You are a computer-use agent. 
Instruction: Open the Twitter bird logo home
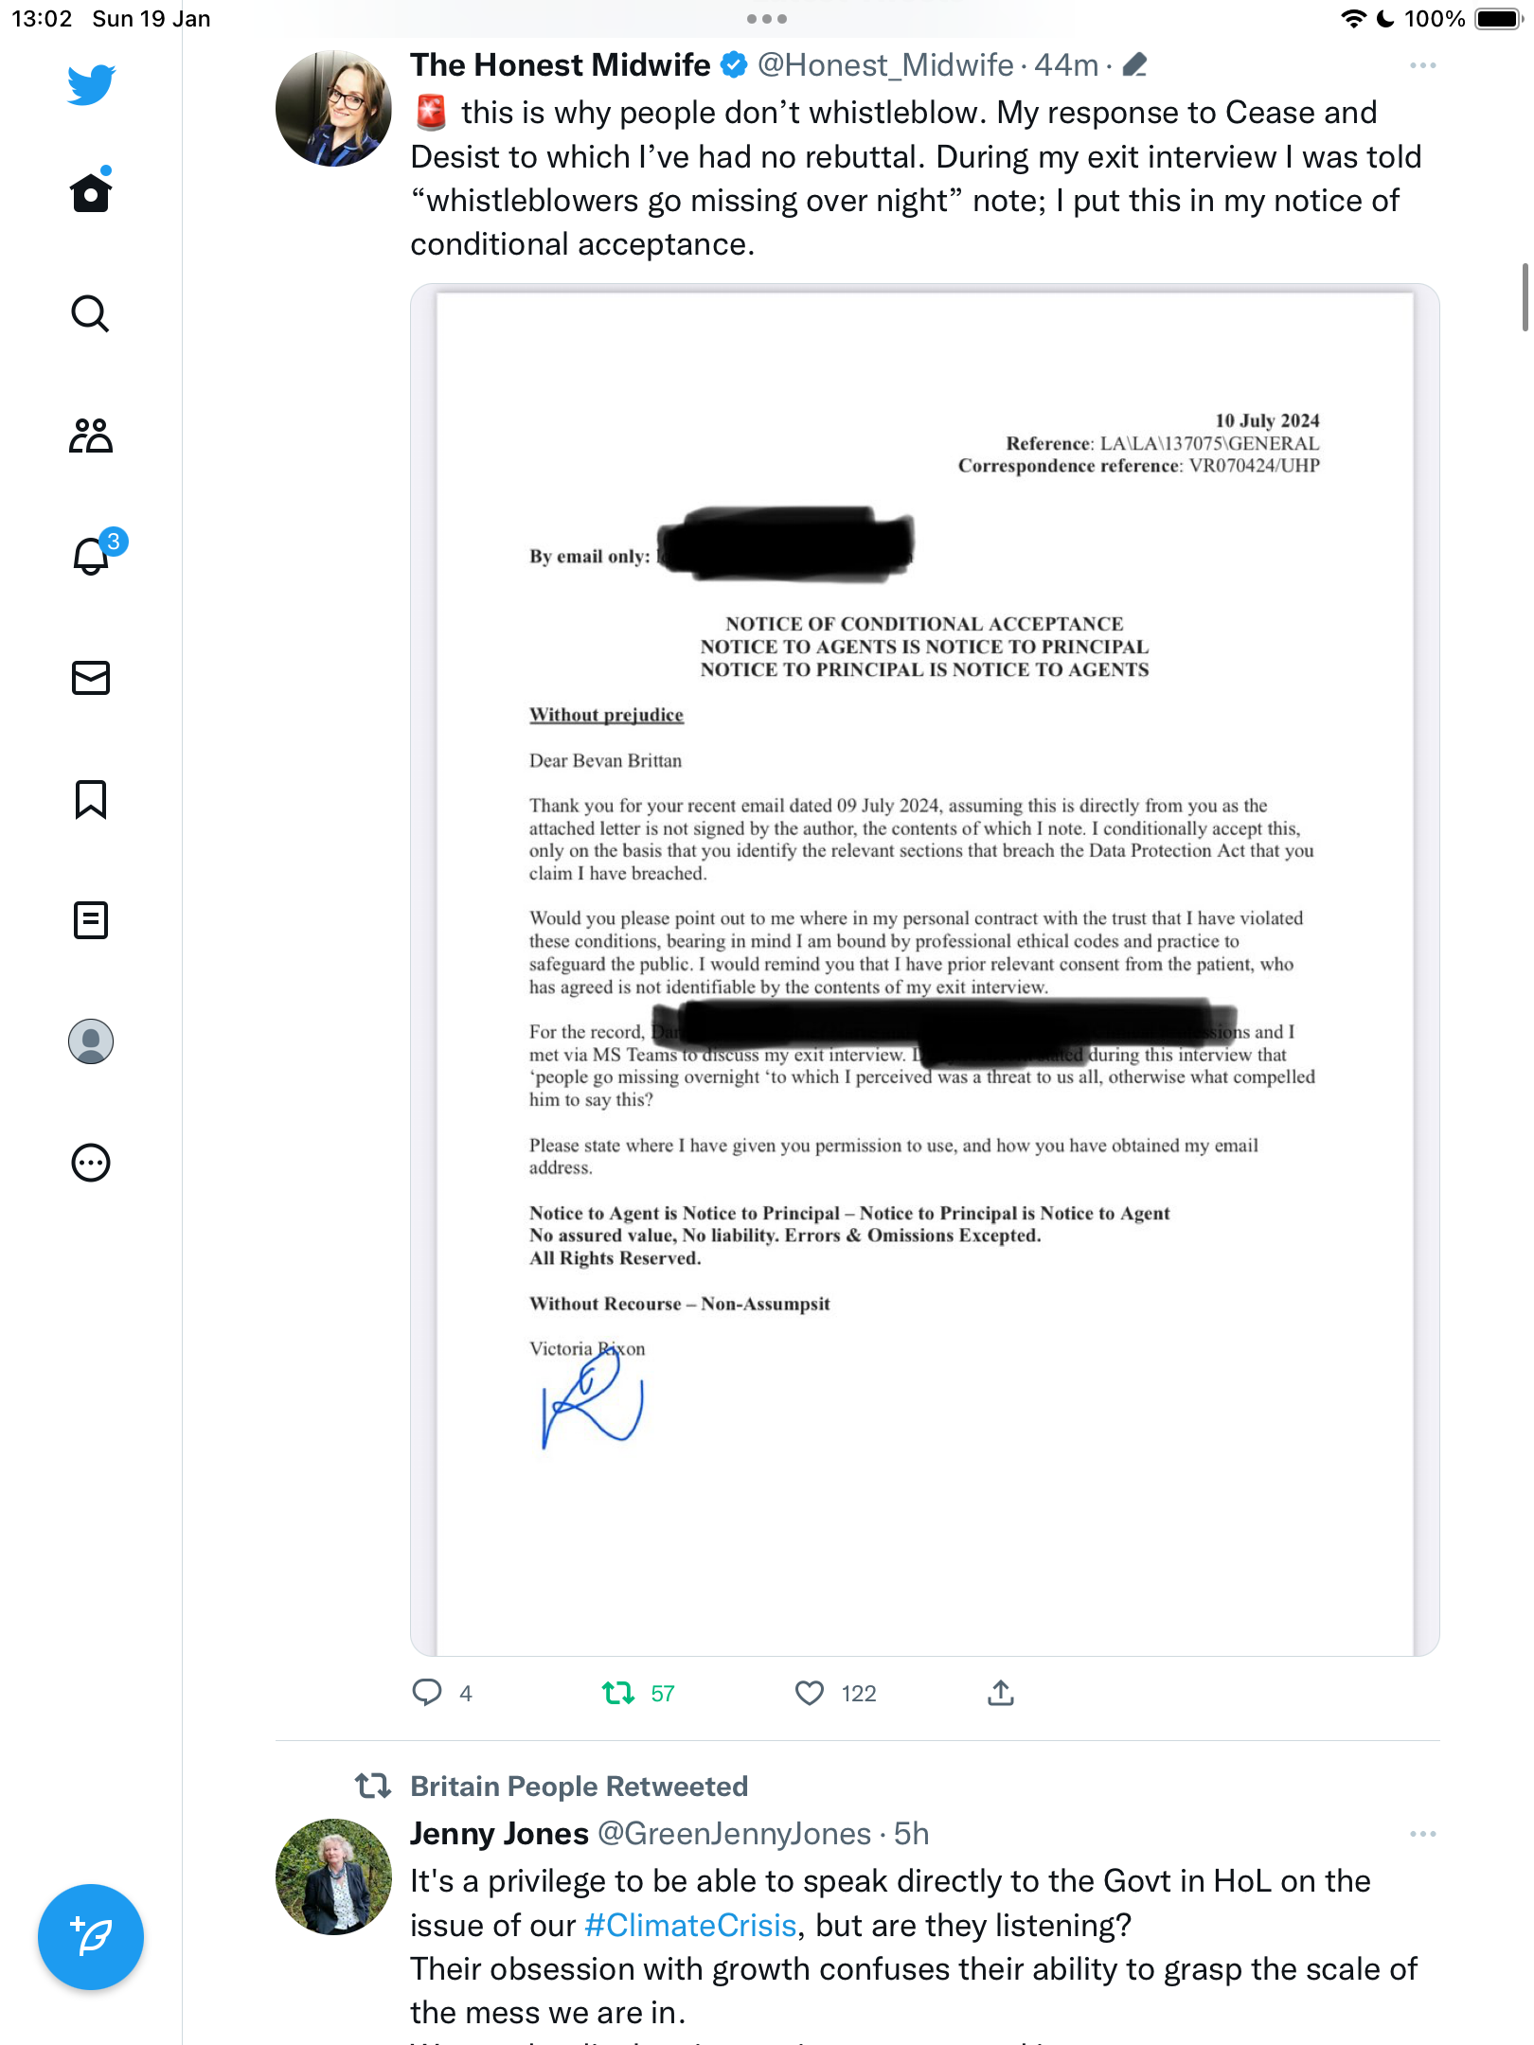click(91, 84)
